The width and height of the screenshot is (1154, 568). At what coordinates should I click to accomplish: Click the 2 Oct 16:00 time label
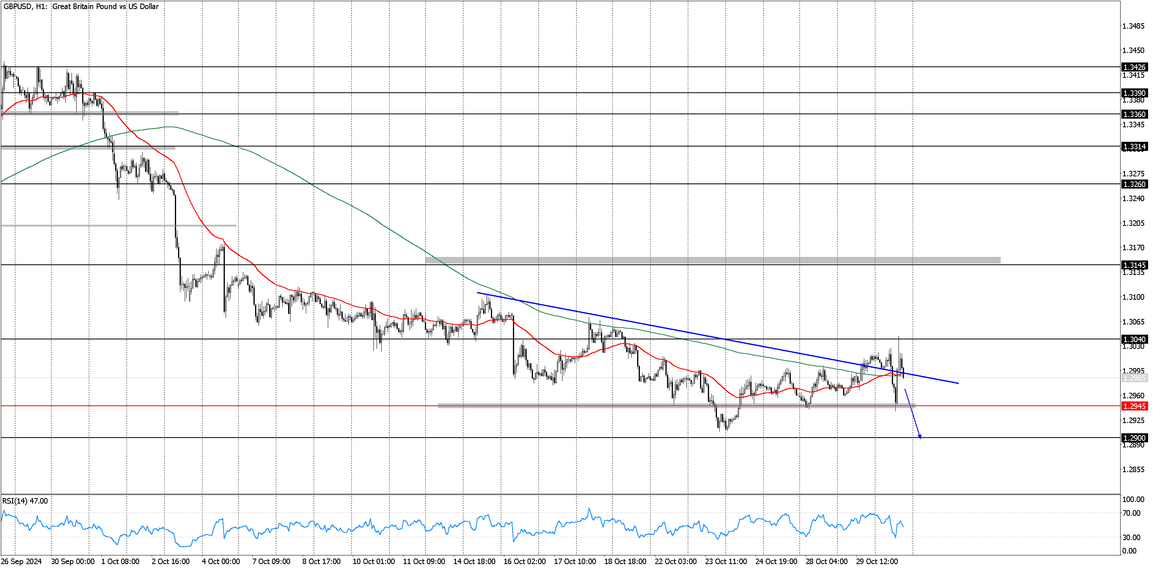[171, 562]
